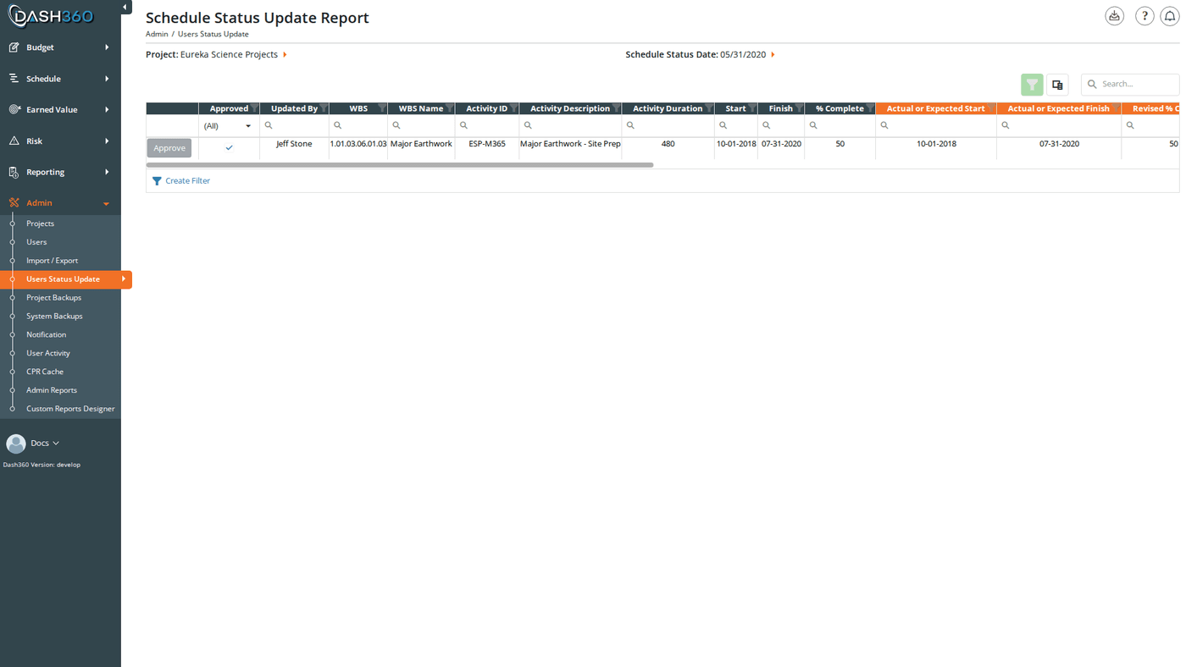Viewport: 1186px width, 667px height.
Task: Open the Project selector arrow
Action: point(285,54)
